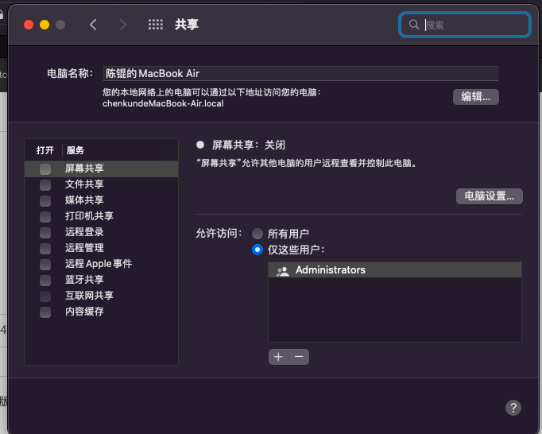
Task: Enable the 远程登录 checkbox
Action: 45,232
